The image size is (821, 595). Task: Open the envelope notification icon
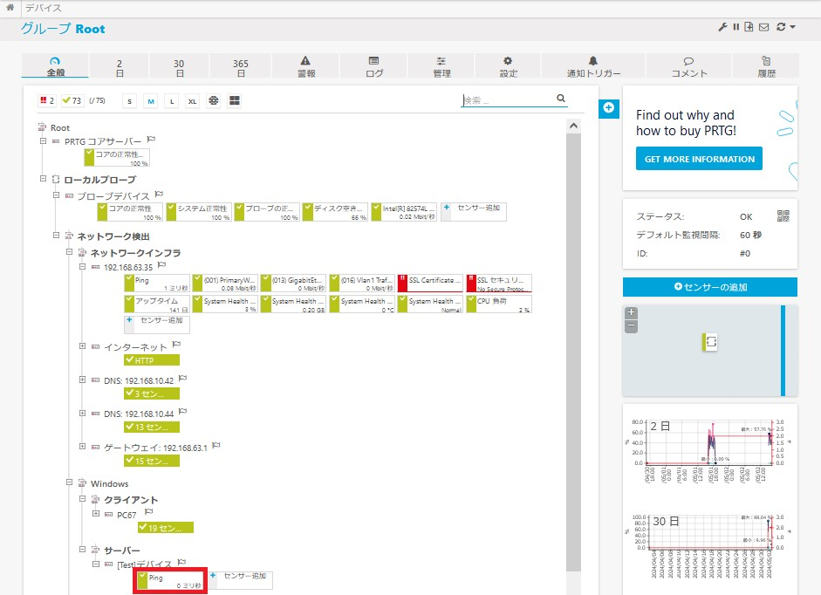764,27
